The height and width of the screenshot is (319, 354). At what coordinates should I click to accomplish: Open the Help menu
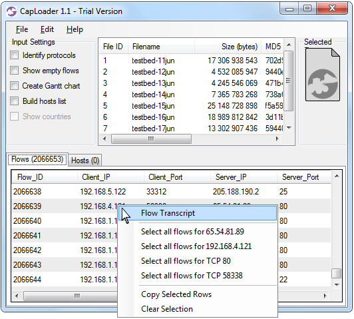click(75, 29)
